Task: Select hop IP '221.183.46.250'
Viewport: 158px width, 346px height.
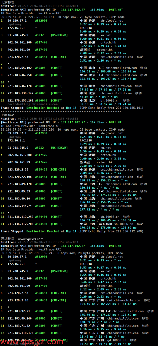Action: click(19, 75)
